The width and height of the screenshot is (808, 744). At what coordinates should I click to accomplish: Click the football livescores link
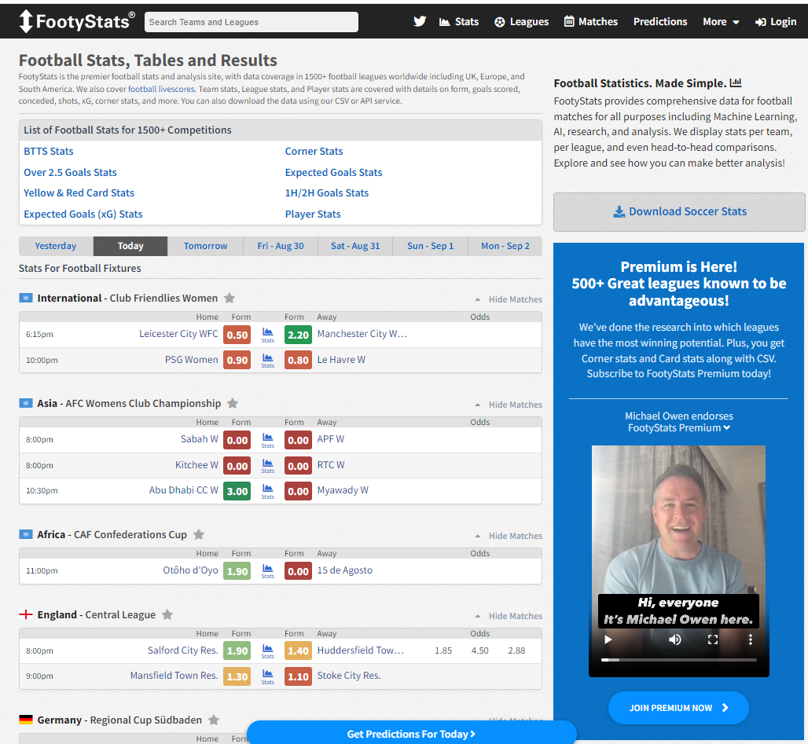click(x=161, y=89)
